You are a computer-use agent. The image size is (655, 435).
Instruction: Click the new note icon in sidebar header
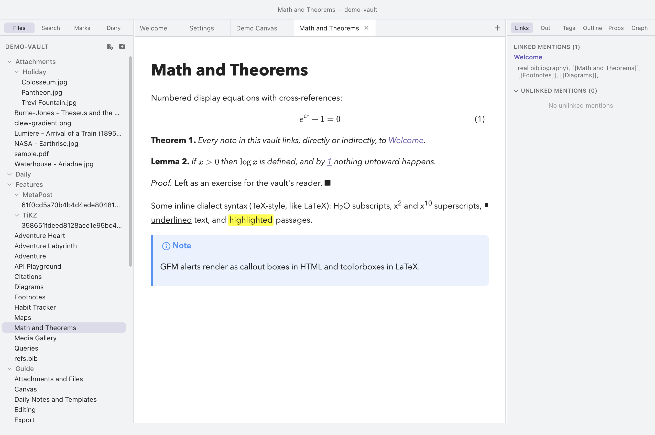coord(110,47)
